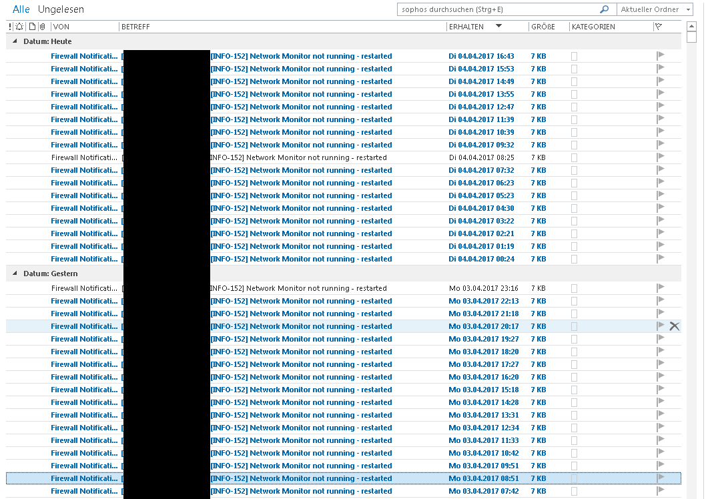Flag the message received 03.04.2017 23:16
The image size is (706, 499).
(x=661, y=288)
